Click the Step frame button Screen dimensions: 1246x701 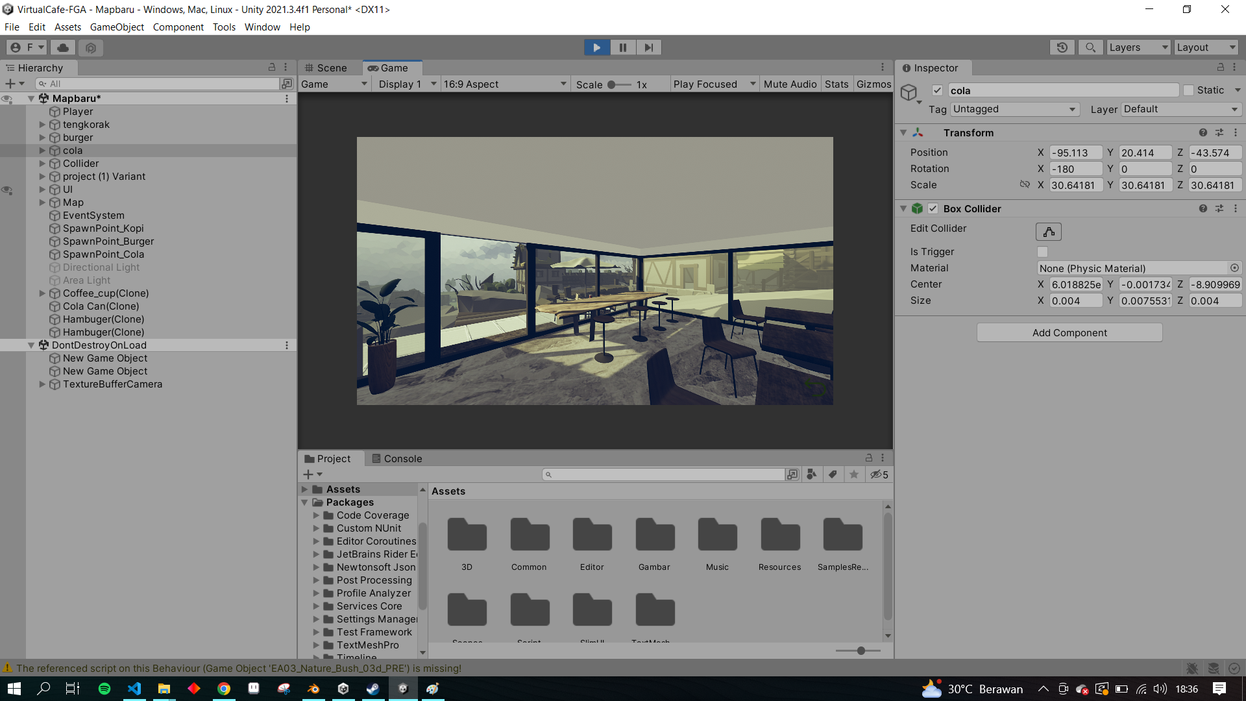[648, 47]
